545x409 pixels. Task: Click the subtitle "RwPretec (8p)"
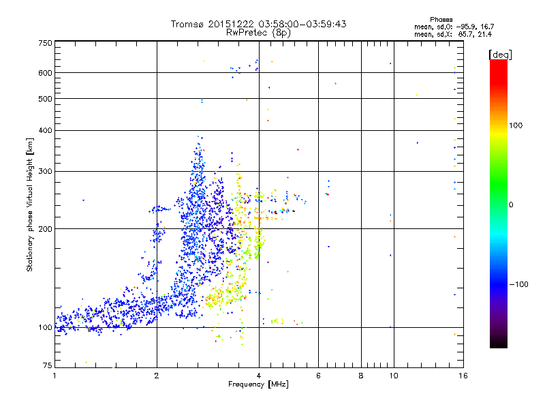coord(258,33)
